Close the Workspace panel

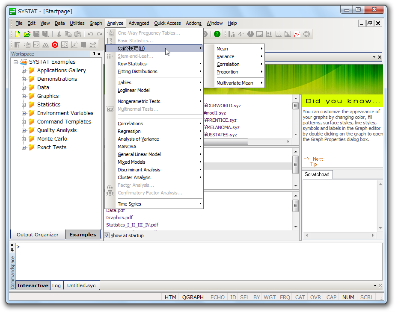click(99, 54)
